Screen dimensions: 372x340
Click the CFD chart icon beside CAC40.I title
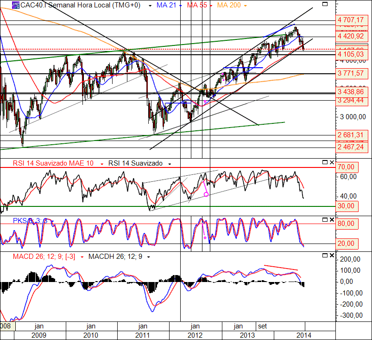[16, 5]
